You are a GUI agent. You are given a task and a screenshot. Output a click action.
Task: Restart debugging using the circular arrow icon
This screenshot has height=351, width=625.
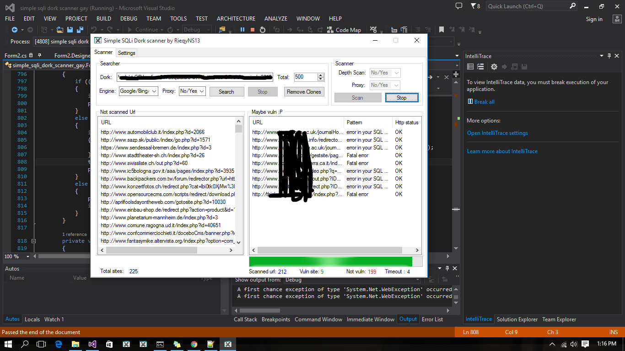(x=263, y=30)
